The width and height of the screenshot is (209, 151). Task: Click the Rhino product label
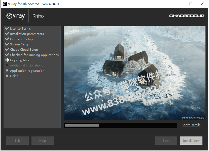(x=38, y=16)
